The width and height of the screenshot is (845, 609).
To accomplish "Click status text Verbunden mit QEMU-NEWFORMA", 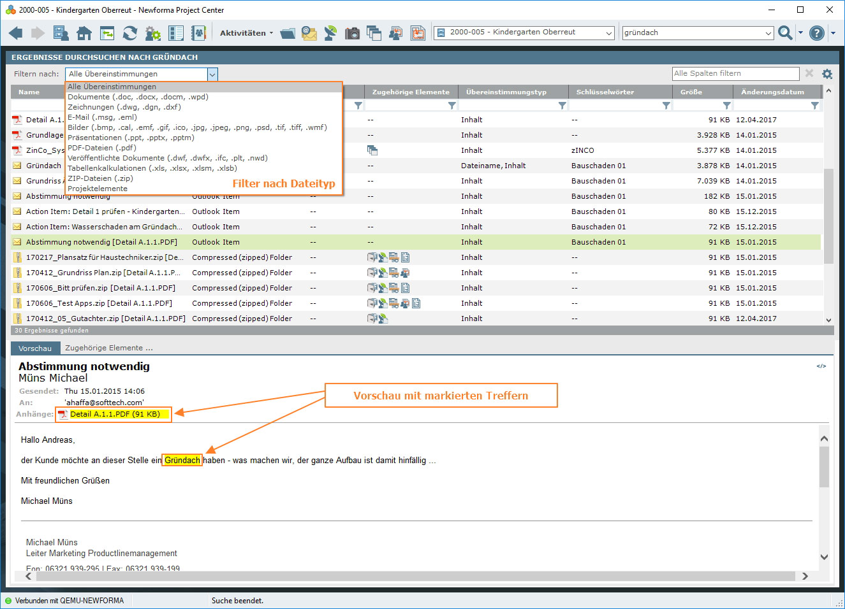I will [x=69, y=601].
